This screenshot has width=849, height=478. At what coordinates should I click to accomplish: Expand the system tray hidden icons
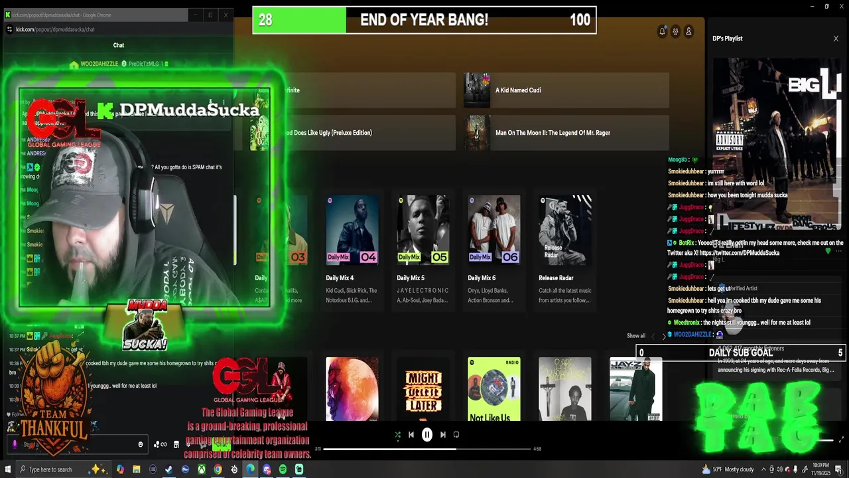click(763, 469)
